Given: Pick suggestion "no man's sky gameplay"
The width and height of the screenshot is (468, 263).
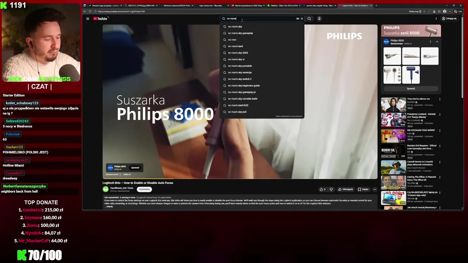Looking at the screenshot, I should pos(262,33).
